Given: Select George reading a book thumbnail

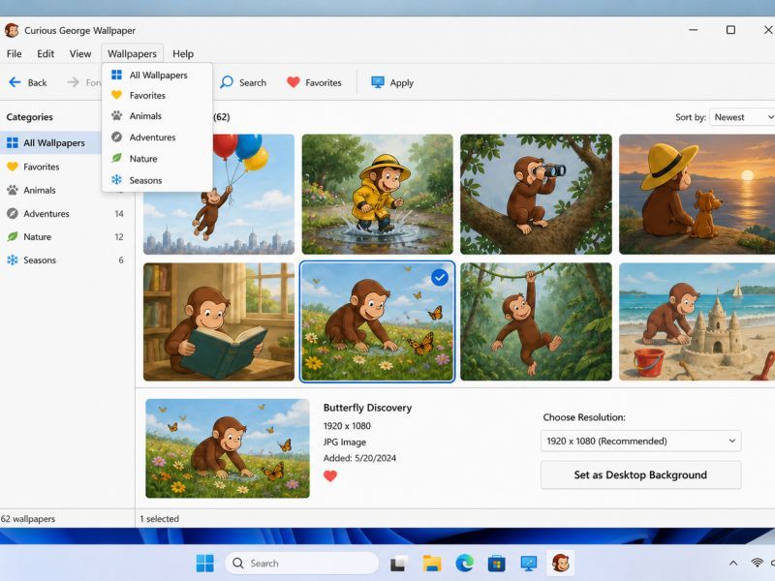Looking at the screenshot, I should pos(219,321).
